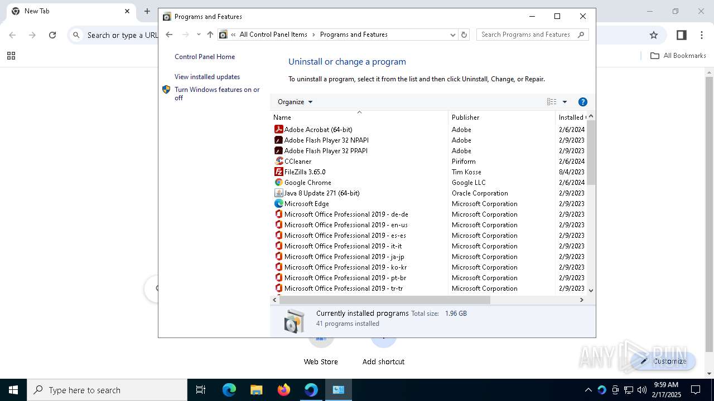
Task: Click All Control Panel Items breadcrumb
Action: pos(273,35)
